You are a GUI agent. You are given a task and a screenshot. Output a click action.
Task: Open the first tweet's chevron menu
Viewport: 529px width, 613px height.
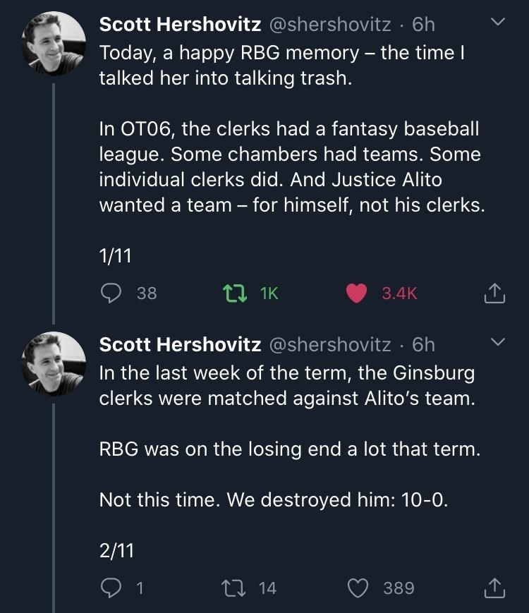[x=498, y=23]
